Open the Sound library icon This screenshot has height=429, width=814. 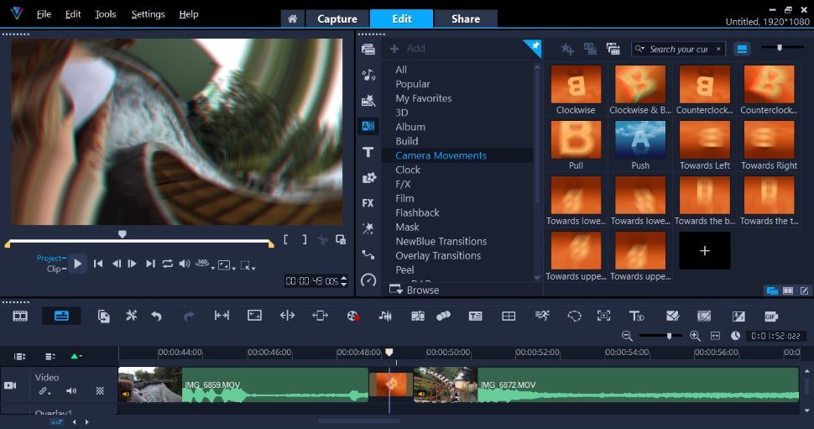click(x=368, y=75)
